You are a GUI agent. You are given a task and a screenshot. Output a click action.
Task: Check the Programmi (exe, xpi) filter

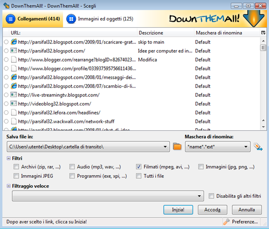pos(72,176)
